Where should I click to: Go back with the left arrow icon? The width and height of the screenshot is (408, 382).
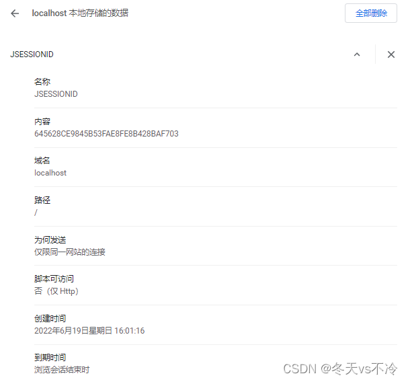[15, 13]
